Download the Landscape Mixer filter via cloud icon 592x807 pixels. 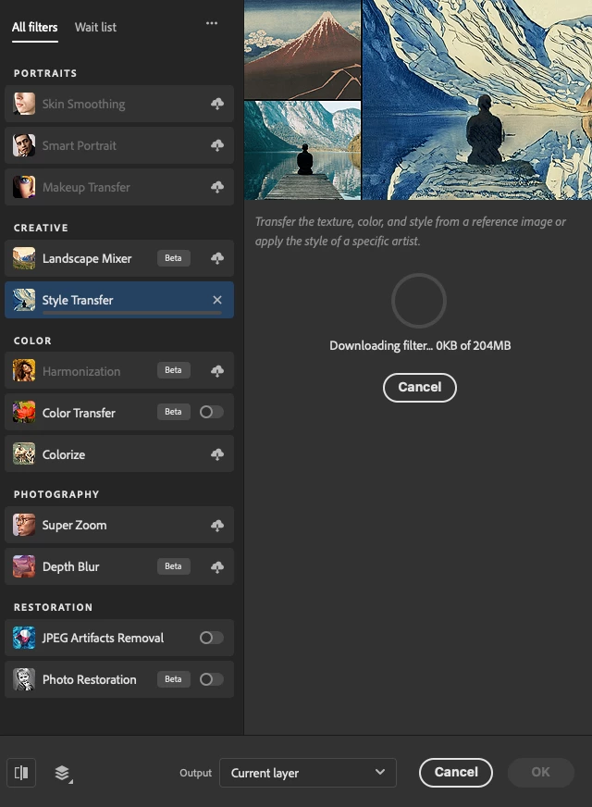(217, 258)
